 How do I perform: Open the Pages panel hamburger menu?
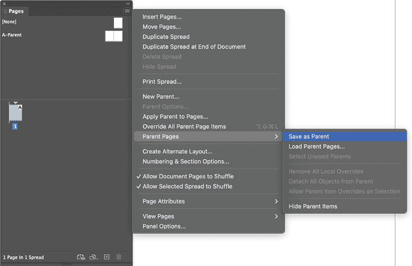pos(127,11)
